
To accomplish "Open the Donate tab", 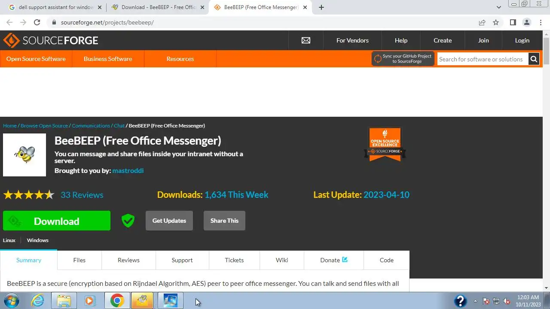I will 334,260.
